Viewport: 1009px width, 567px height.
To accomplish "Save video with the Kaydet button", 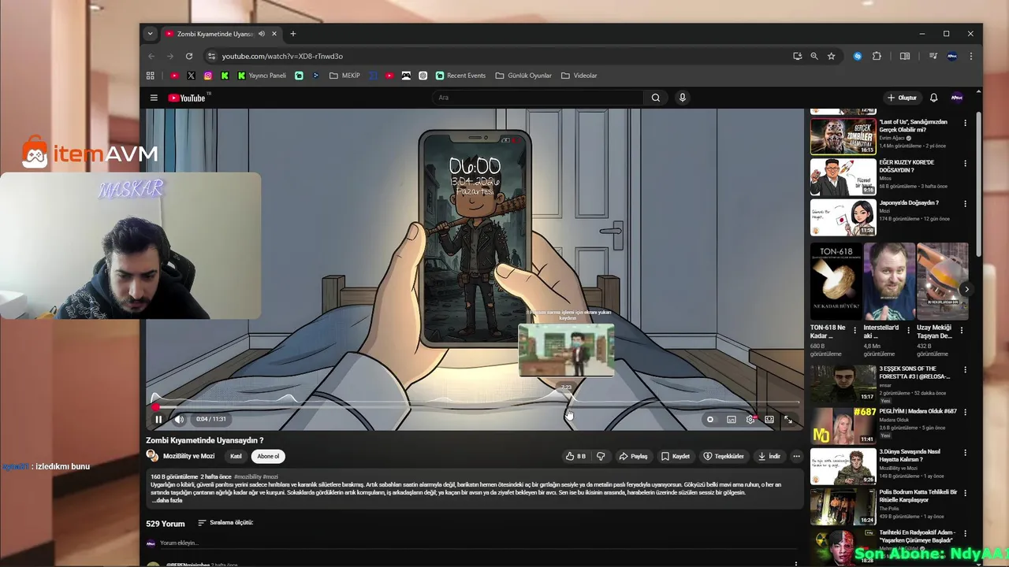I will tap(676, 456).
